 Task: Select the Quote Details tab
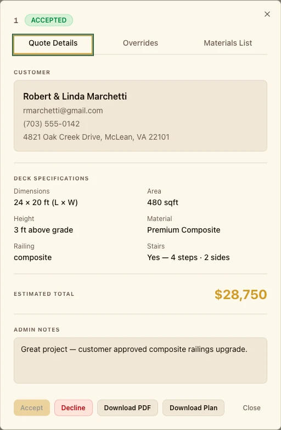[53, 45]
